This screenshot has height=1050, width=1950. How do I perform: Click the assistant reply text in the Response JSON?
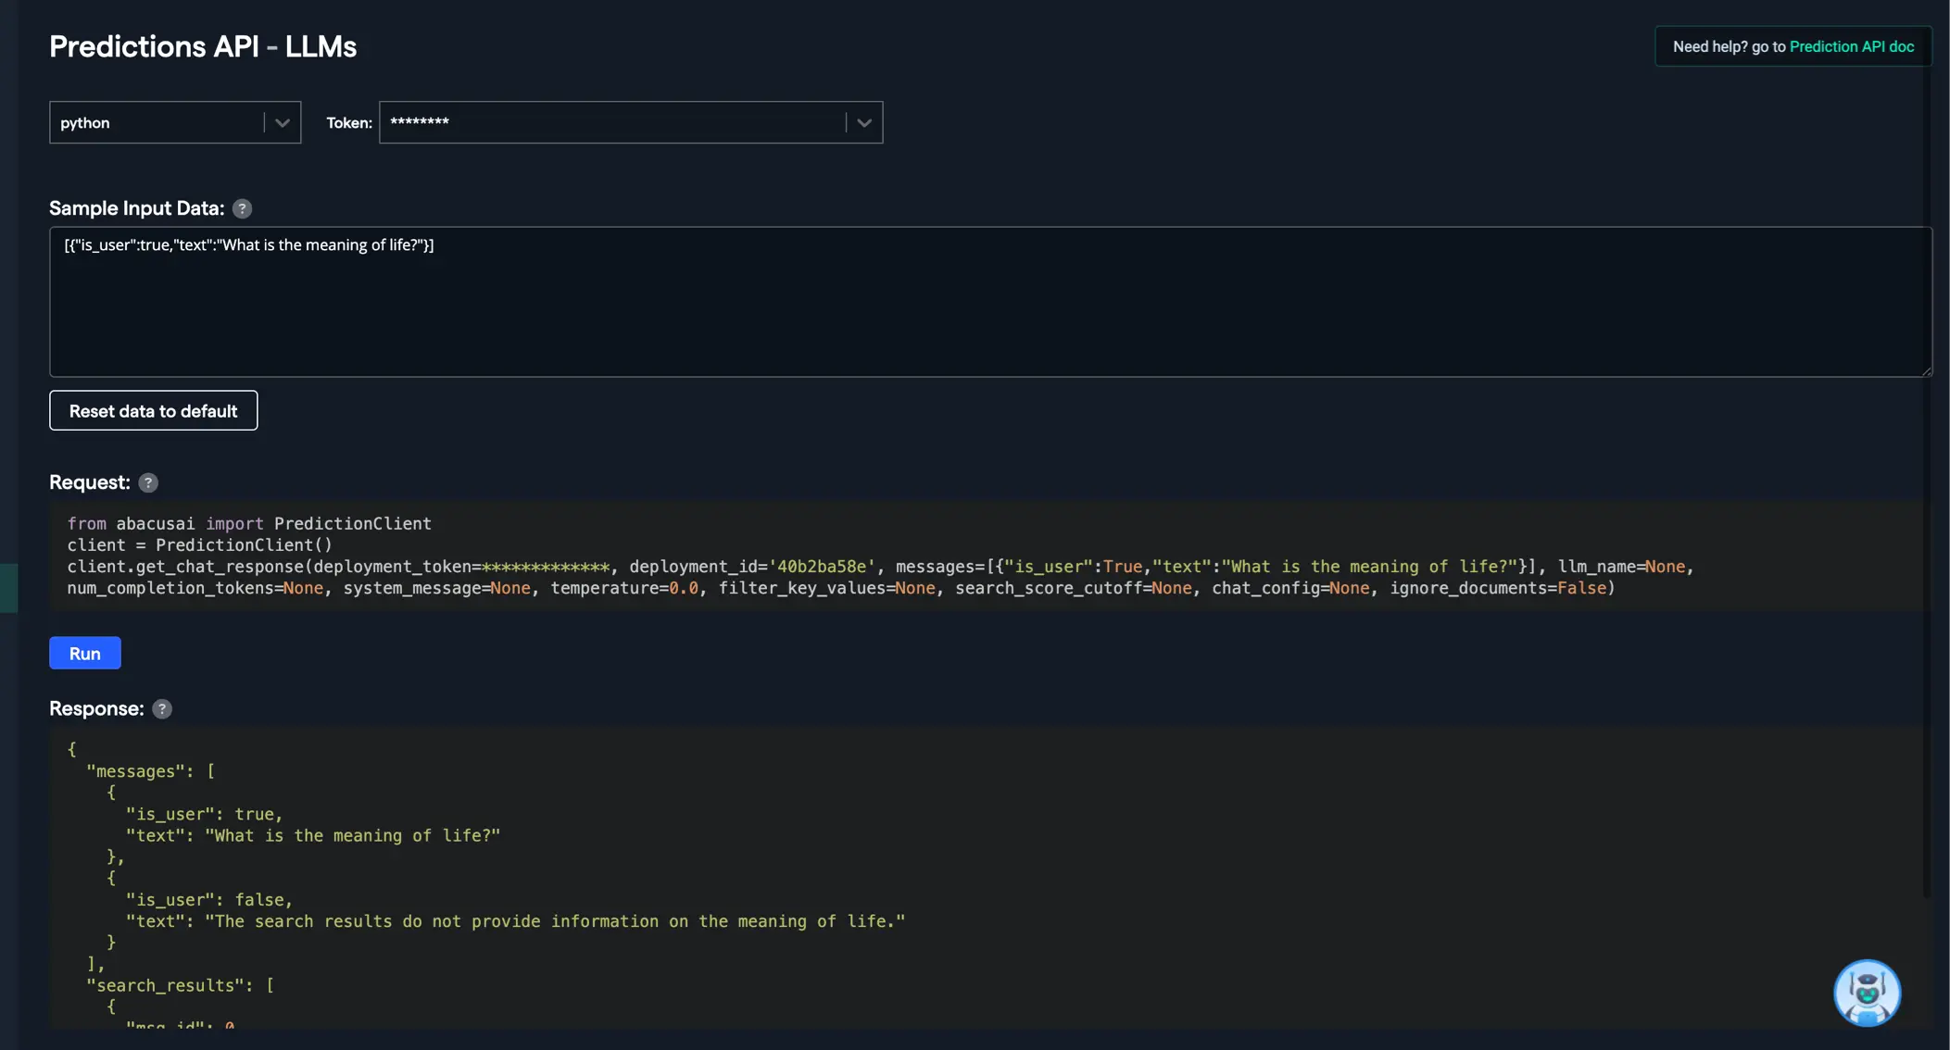pyautogui.click(x=554, y=921)
